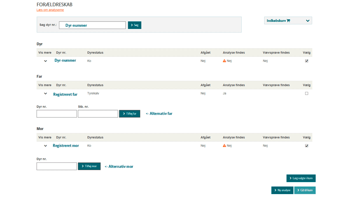Viewport: 350px width, 197px height.
Task: Focus the Søg dyr nr. search field
Action: tap(92, 25)
